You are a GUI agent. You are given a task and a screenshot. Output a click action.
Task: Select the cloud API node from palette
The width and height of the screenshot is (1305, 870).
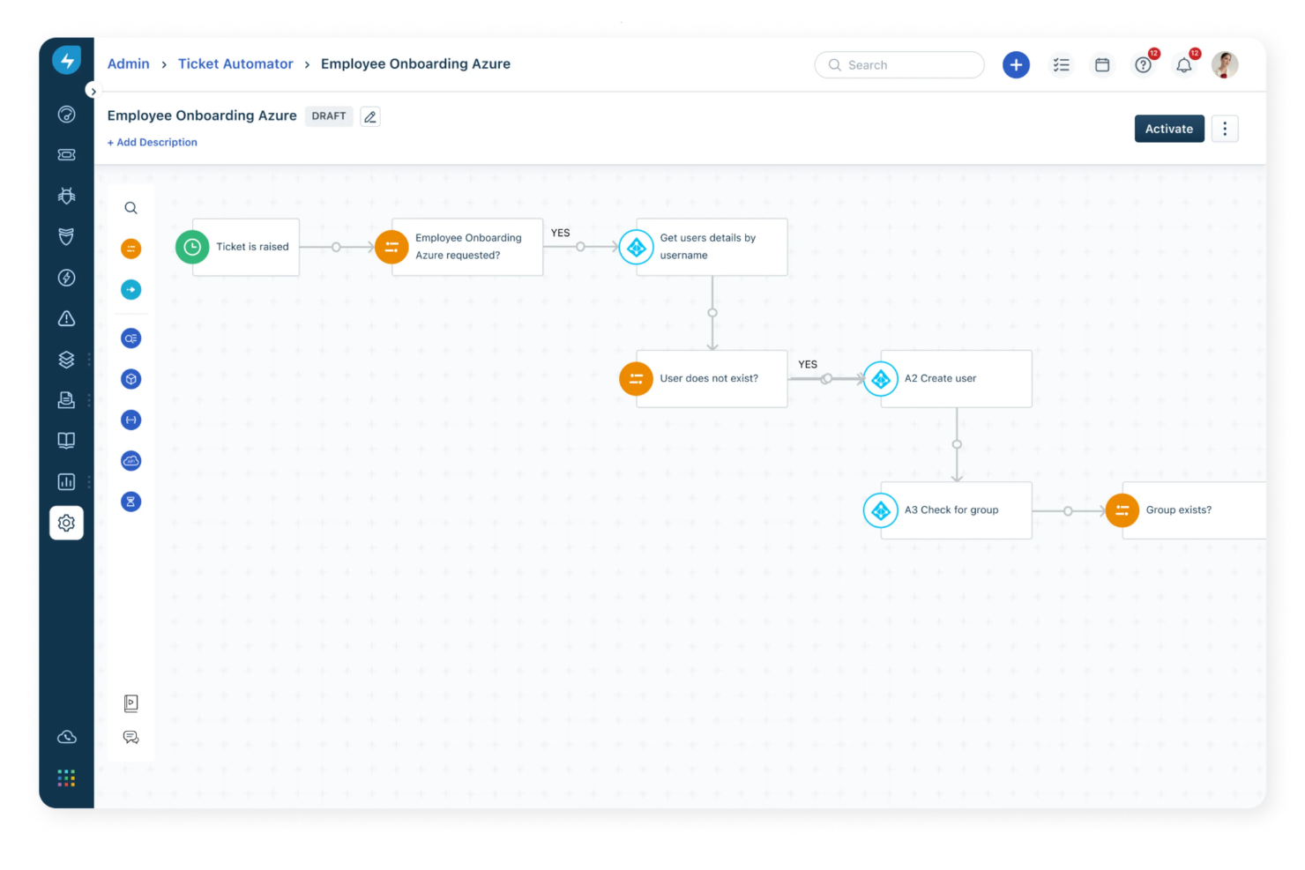[130, 460]
